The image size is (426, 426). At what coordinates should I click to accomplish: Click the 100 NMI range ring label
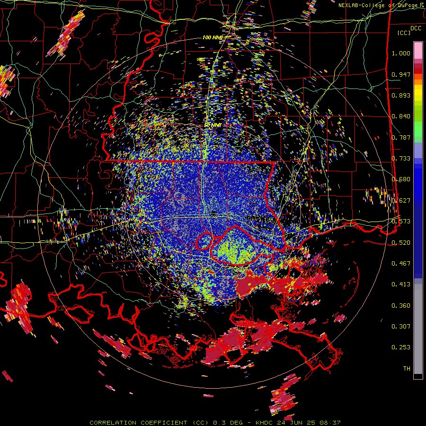(213, 37)
